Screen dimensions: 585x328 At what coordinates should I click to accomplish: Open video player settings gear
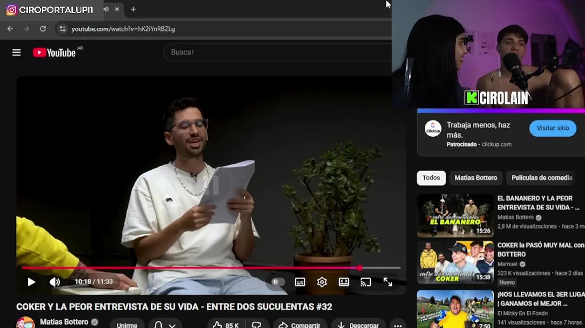(x=322, y=282)
